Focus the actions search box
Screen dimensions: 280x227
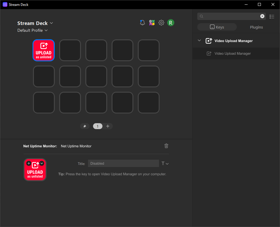point(231,16)
